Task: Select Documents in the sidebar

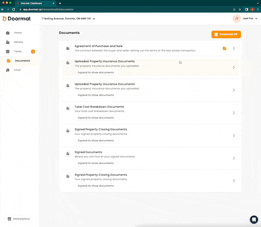Action: tap(22, 61)
